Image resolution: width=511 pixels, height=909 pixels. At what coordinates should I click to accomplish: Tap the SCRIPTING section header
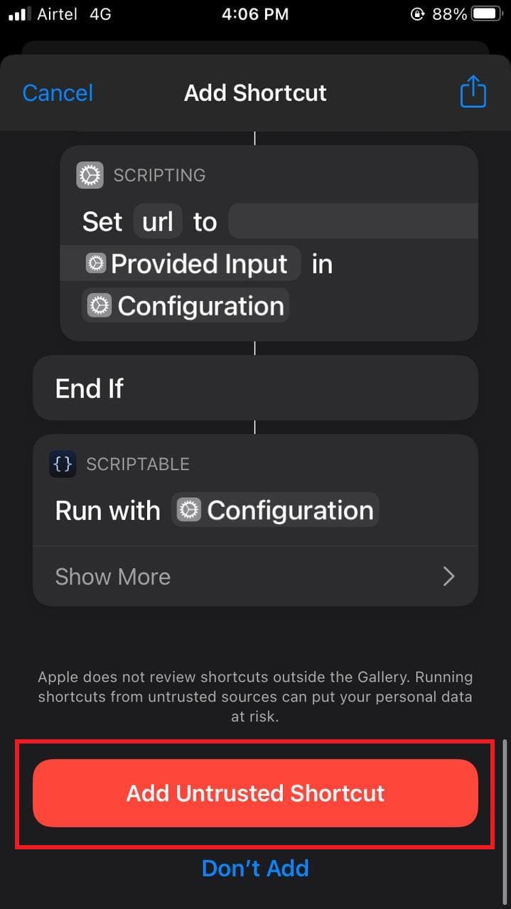159,175
